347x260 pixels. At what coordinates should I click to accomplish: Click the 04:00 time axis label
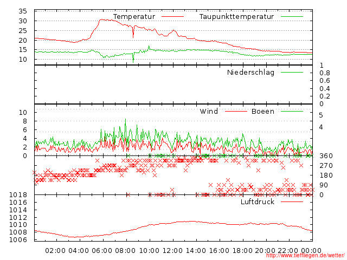tap(79, 251)
